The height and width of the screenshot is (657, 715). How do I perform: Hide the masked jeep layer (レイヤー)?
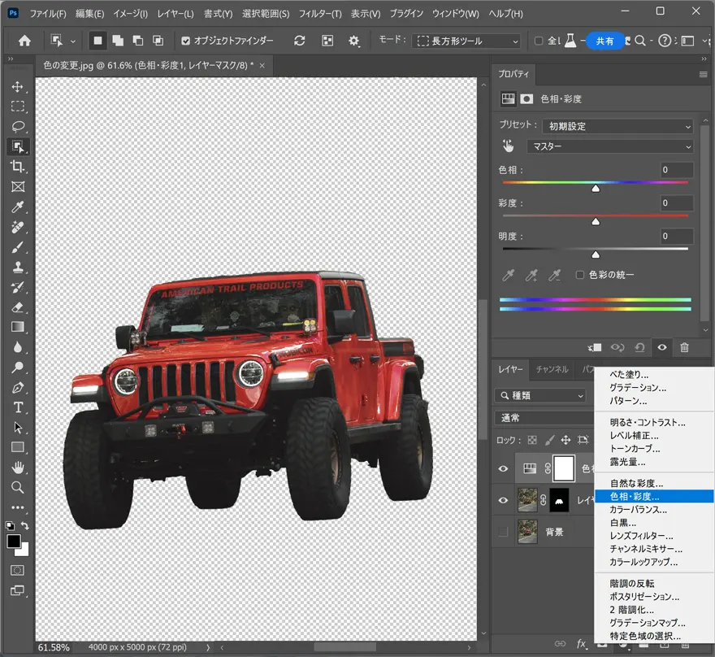pos(503,500)
